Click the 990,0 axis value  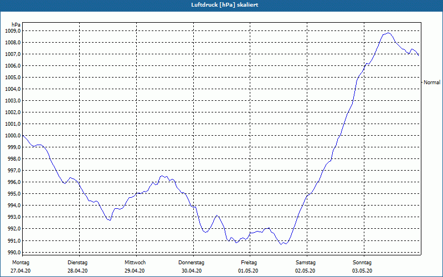coord(14,252)
